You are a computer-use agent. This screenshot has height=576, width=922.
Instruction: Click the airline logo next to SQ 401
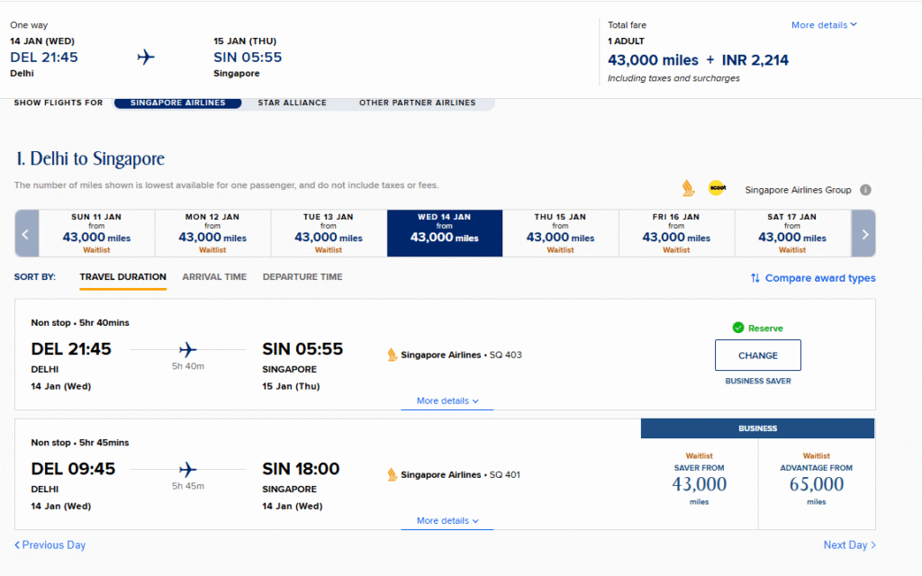tap(393, 474)
